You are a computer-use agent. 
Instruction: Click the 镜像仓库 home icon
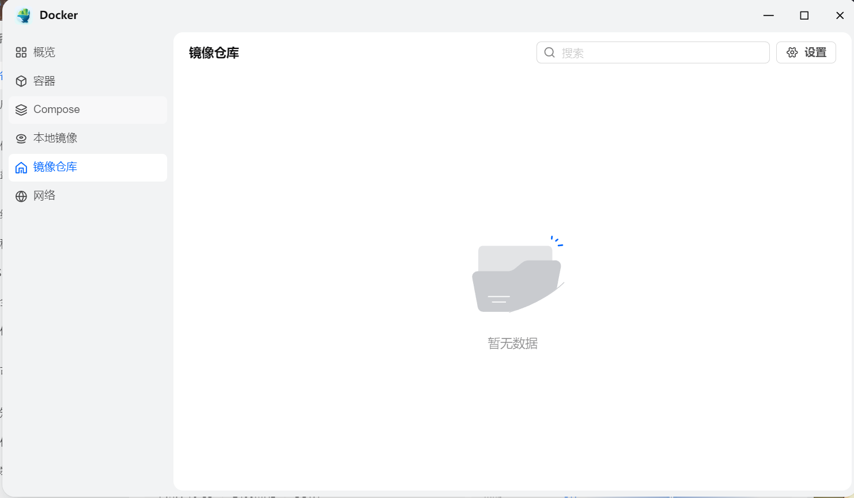pos(21,167)
